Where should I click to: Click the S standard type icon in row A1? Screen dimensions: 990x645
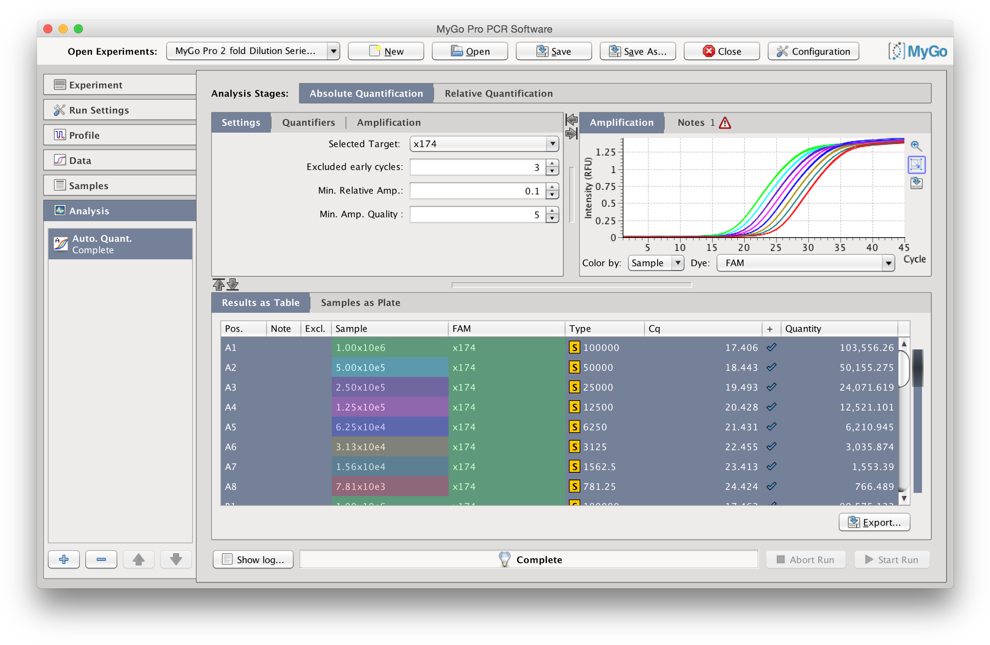tap(575, 347)
